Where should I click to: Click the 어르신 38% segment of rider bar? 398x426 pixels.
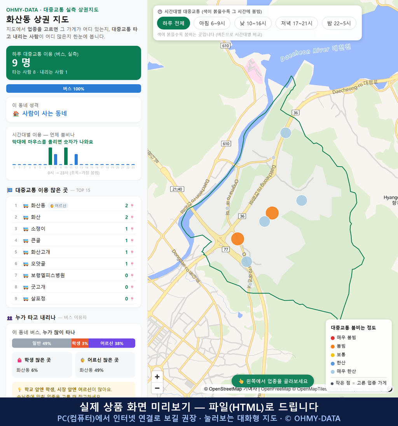pos(112,343)
